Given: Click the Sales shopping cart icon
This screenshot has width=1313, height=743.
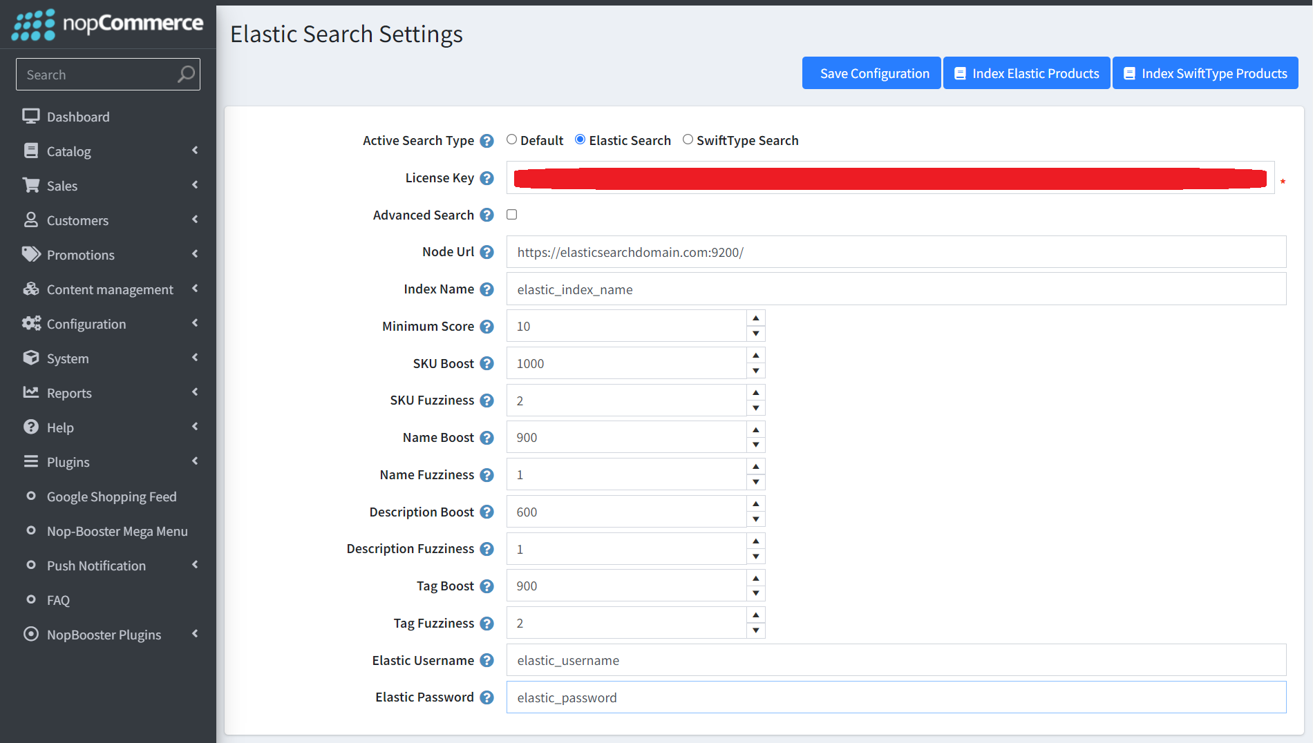Looking at the screenshot, I should 31,185.
